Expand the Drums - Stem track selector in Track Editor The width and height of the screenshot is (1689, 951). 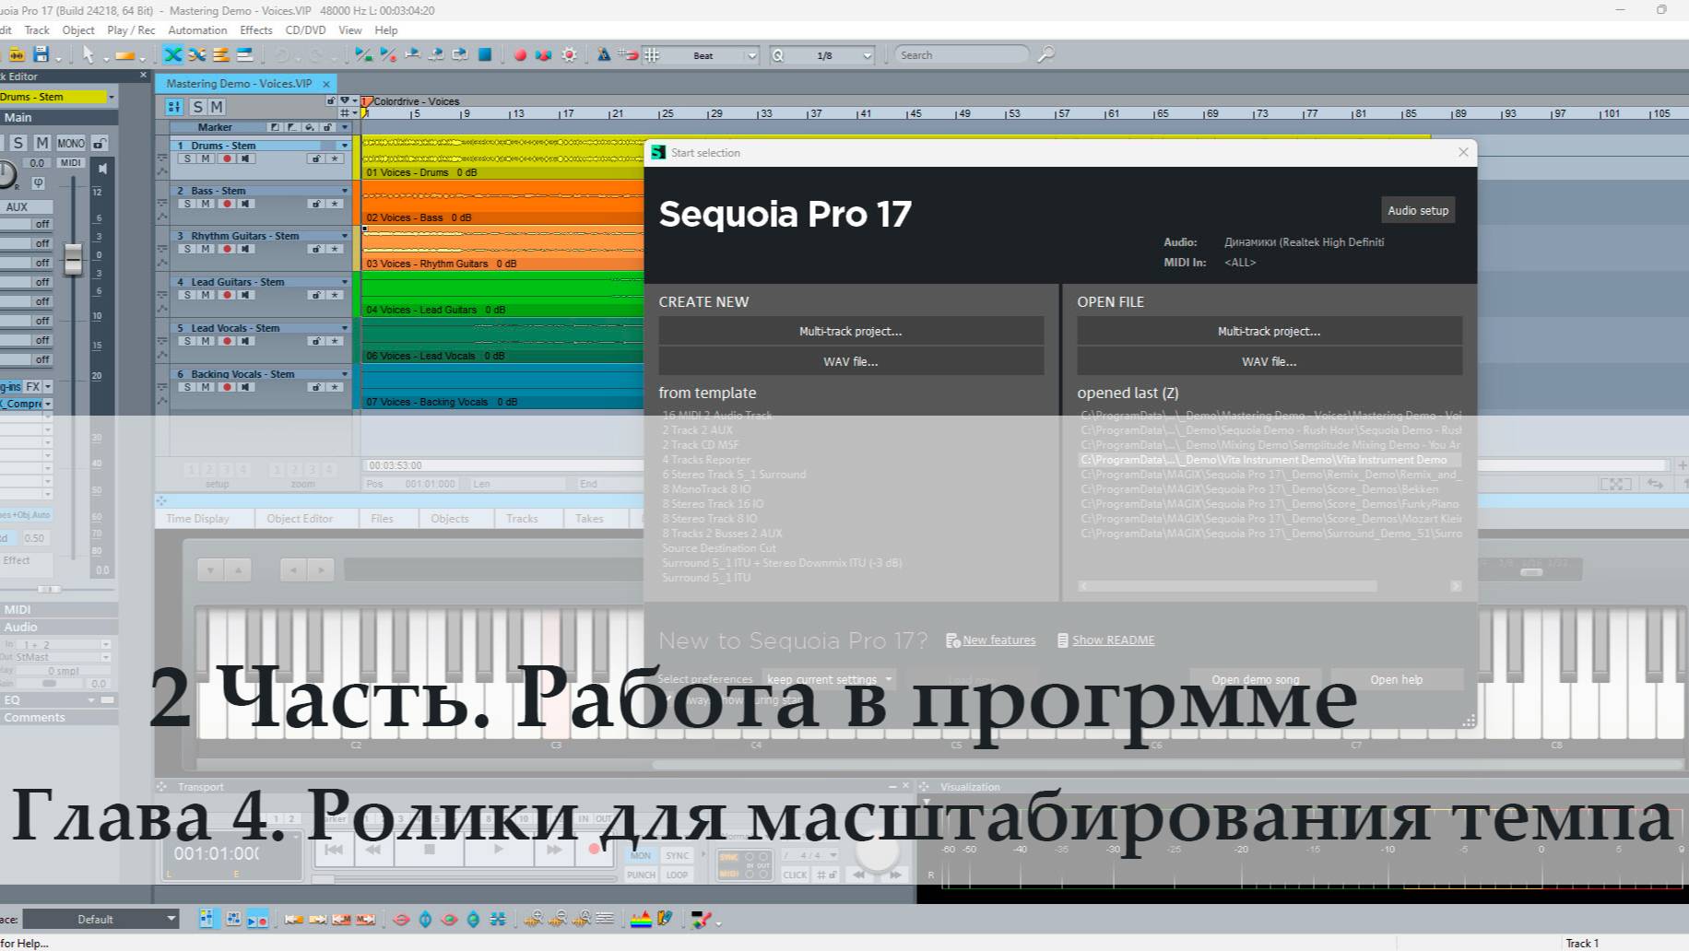click(112, 97)
